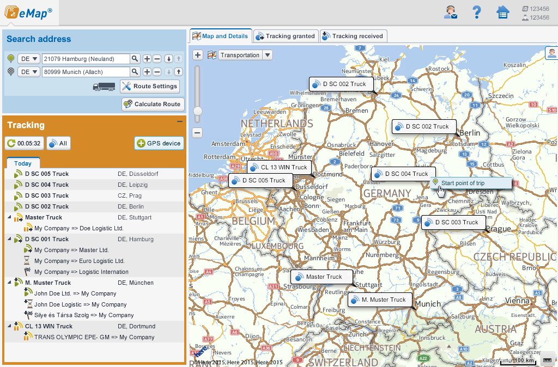Remove the Munich destination row
558x367 pixels.
(x=156, y=72)
